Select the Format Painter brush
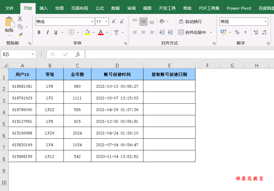This screenshot has width=274, height=191. (x=20, y=35)
